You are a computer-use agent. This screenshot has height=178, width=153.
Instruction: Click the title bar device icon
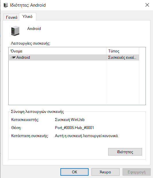click(6, 5)
